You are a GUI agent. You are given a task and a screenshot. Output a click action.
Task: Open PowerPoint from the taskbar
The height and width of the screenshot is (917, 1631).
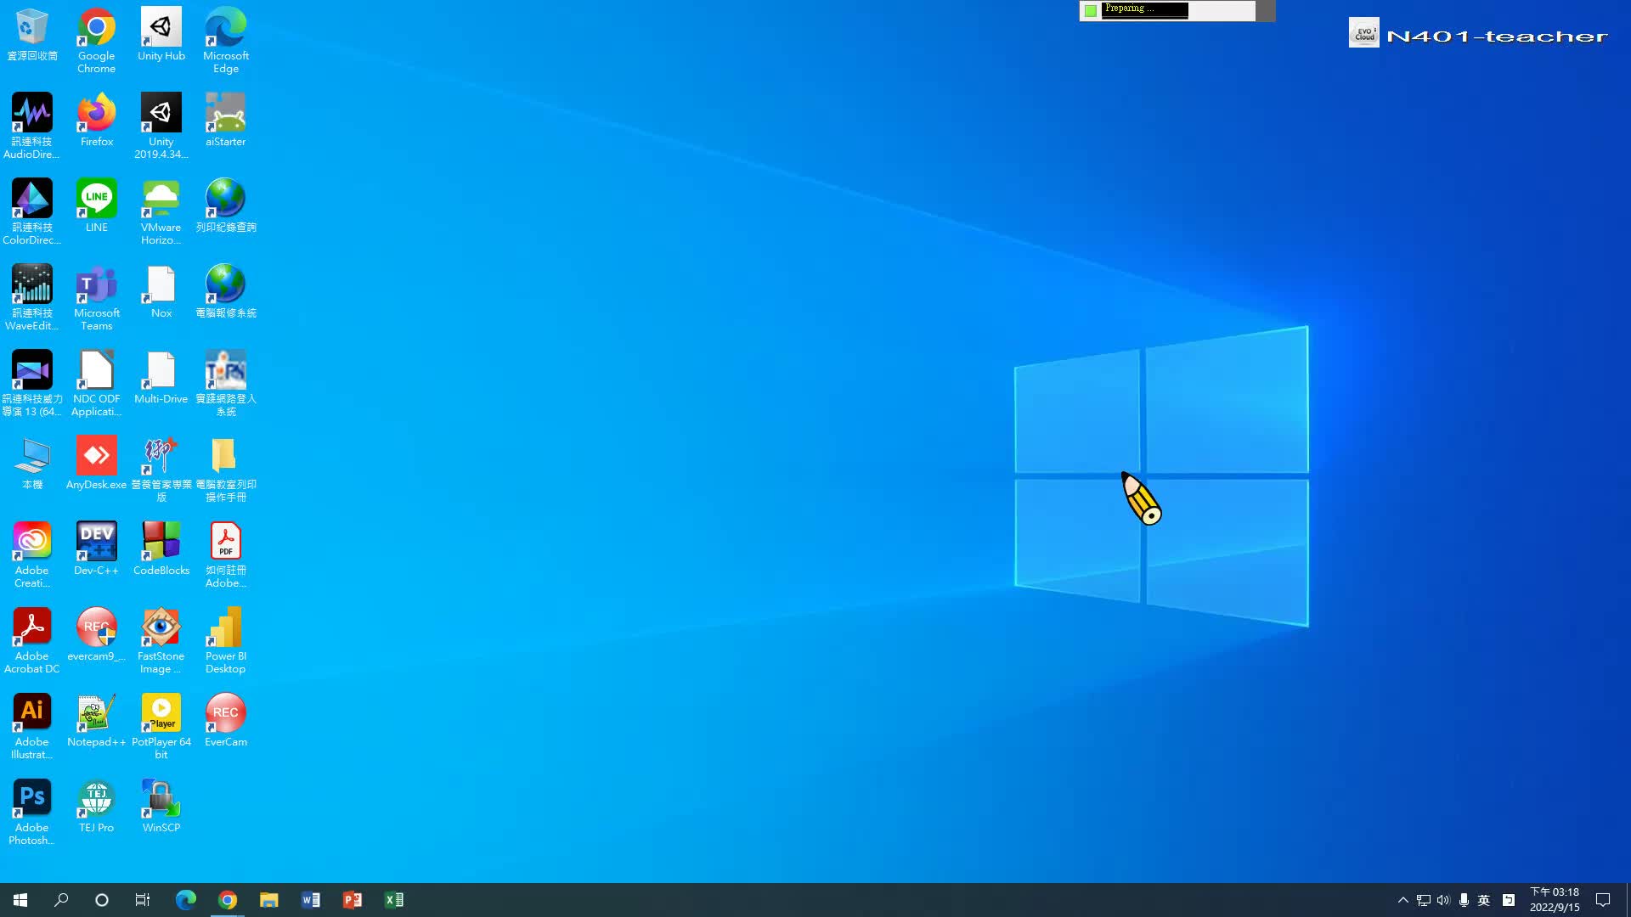352,900
